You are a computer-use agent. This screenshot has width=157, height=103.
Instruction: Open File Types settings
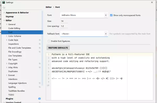[13, 60]
